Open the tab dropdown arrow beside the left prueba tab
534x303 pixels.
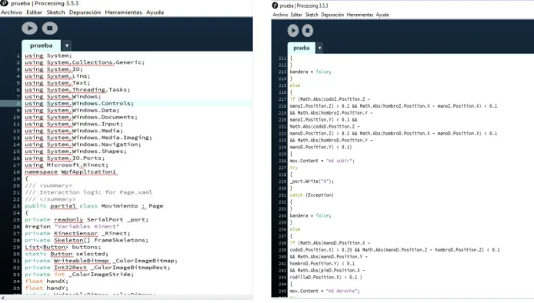click(67, 45)
